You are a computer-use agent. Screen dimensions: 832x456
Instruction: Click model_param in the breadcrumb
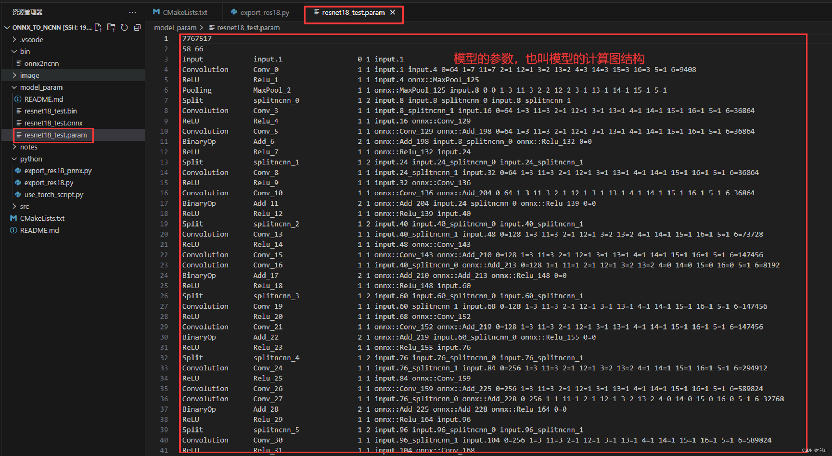[175, 28]
